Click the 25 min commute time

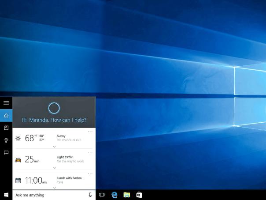(32, 159)
